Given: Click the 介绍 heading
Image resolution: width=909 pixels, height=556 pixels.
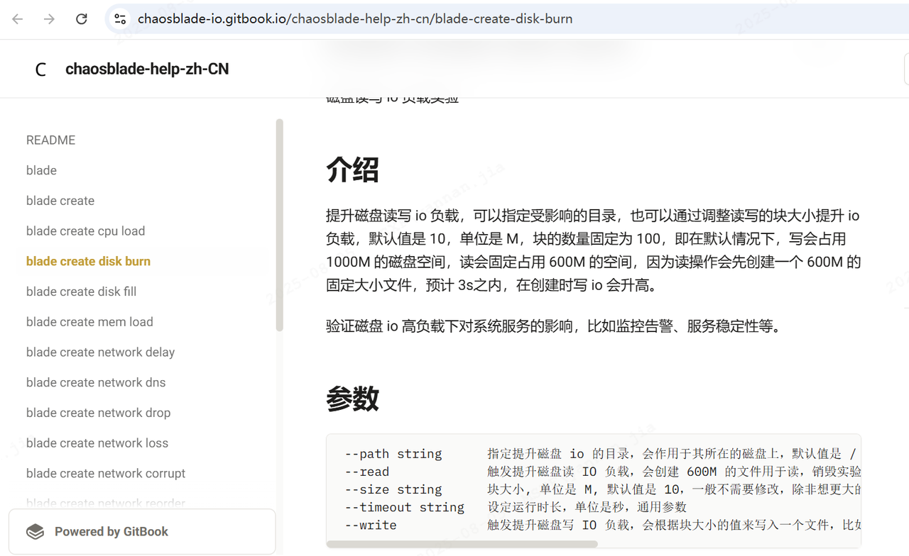Looking at the screenshot, I should 352,170.
